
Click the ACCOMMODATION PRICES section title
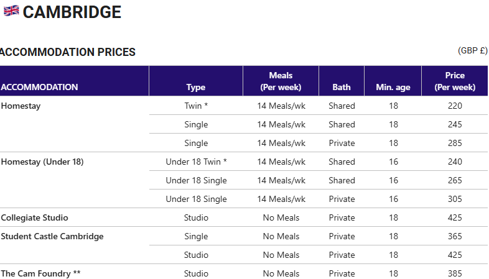(68, 52)
